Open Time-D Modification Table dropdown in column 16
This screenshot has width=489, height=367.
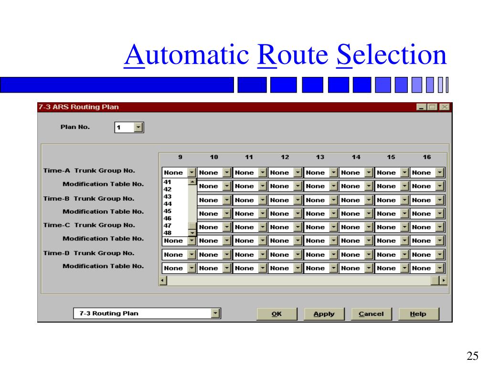click(x=440, y=268)
